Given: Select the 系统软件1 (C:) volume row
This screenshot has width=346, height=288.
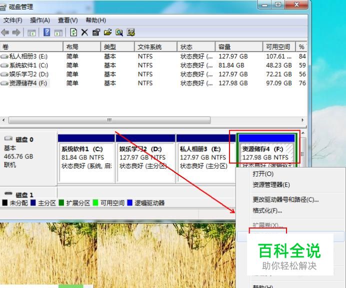Looking at the screenshot, I should coord(153,65).
